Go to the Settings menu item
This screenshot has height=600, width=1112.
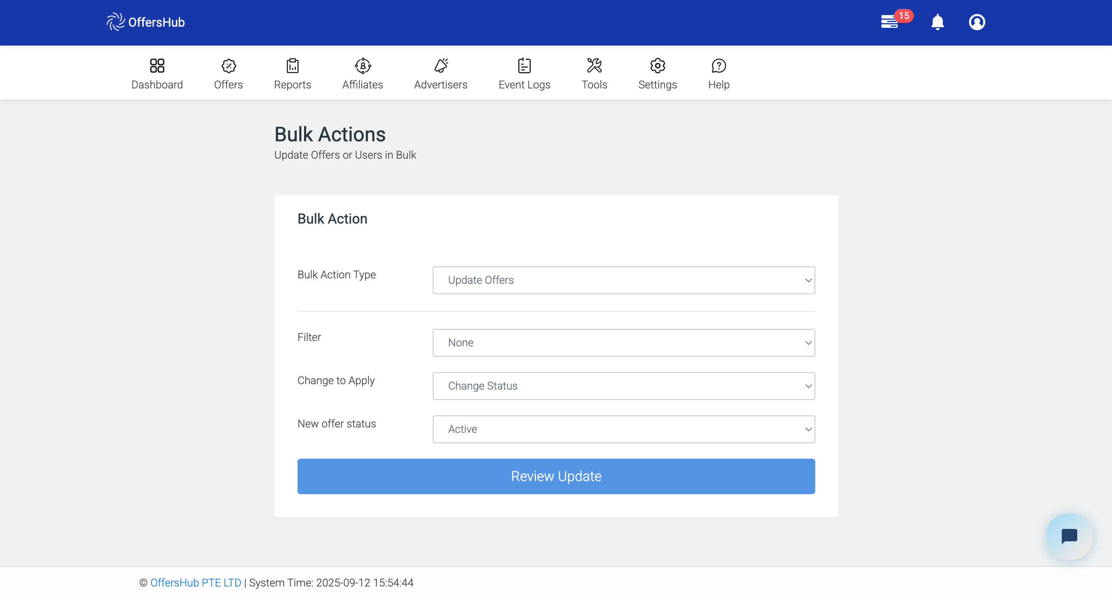[657, 74]
